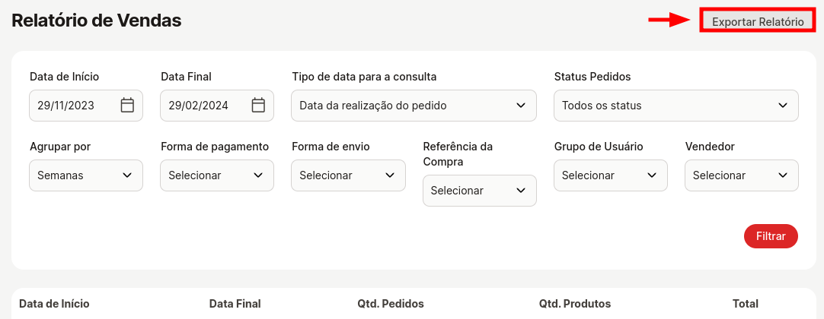The width and height of the screenshot is (824, 319).
Task: Click the Data Final table column header
Action: click(235, 304)
